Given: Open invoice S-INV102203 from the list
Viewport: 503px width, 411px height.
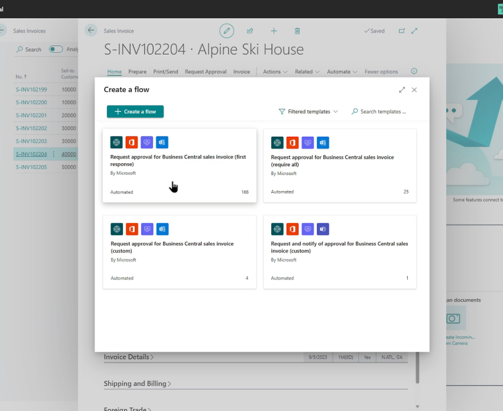Looking at the screenshot, I should point(31,141).
